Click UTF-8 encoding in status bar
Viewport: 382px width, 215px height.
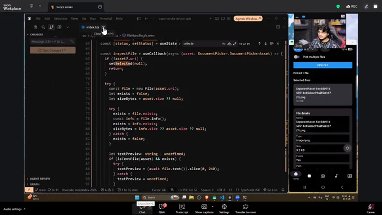tap(221, 190)
